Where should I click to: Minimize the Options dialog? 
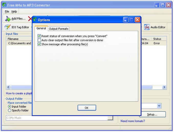pos(126,20)
